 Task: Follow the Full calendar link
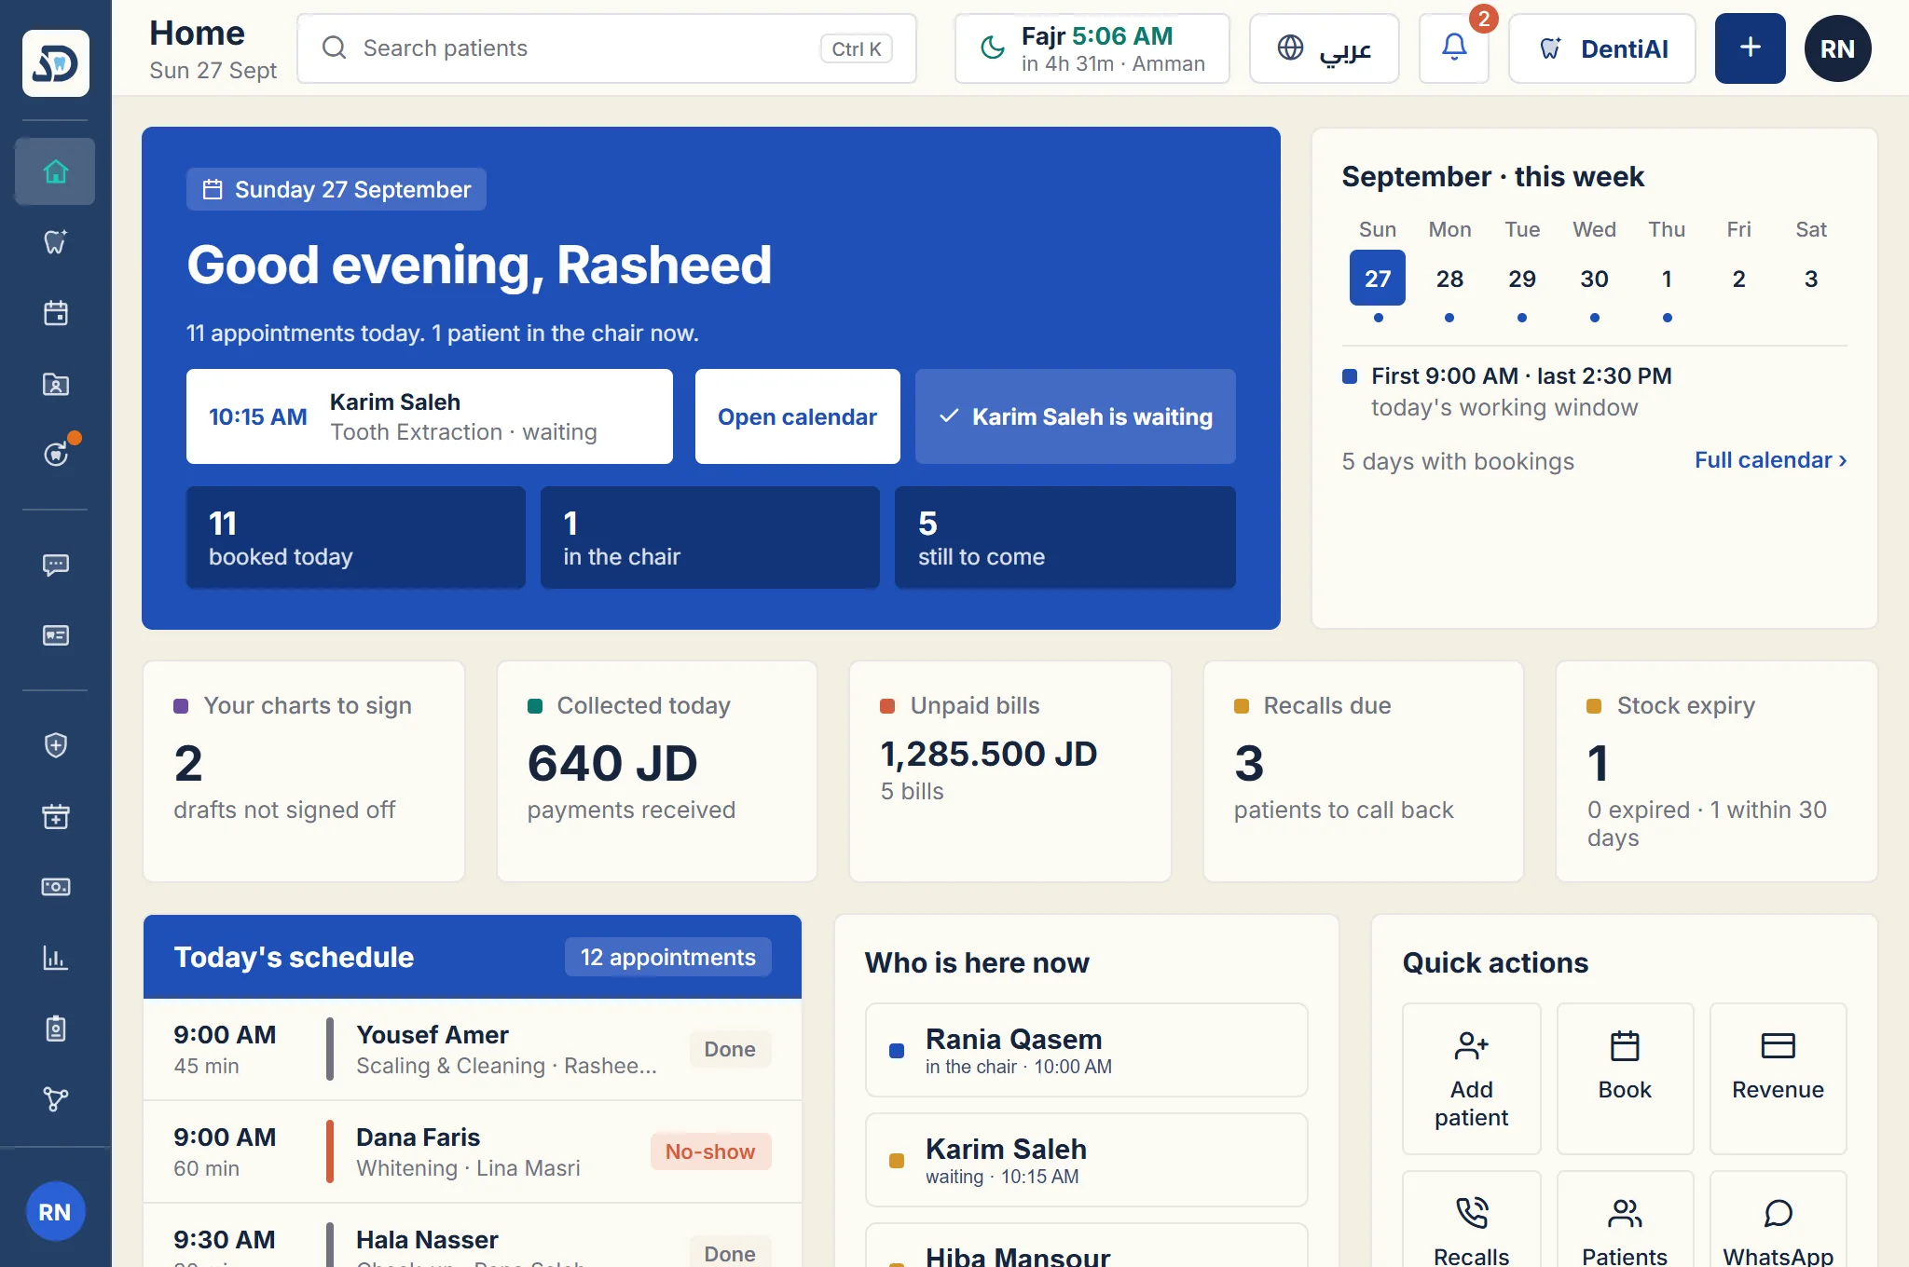(x=1770, y=460)
